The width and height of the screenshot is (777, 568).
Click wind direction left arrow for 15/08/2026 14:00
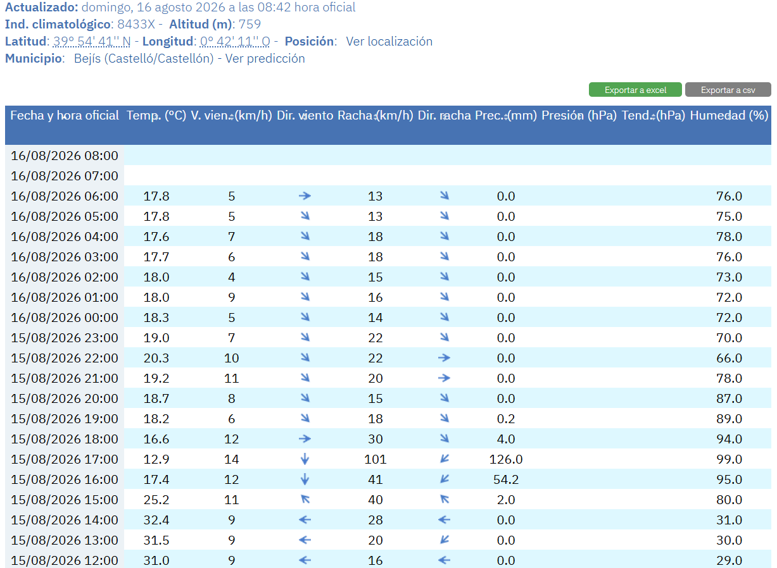(305, 520)
